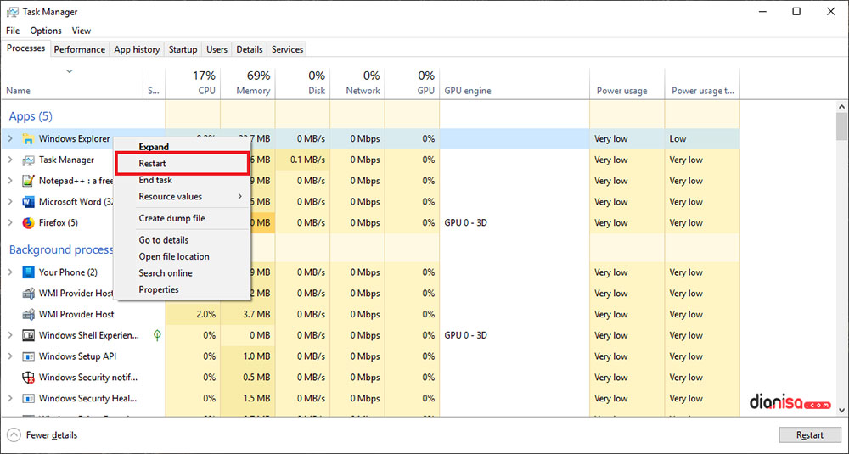849x454 pixels.
Task: Click the Firefox browser icon
Action: (28, 223)
